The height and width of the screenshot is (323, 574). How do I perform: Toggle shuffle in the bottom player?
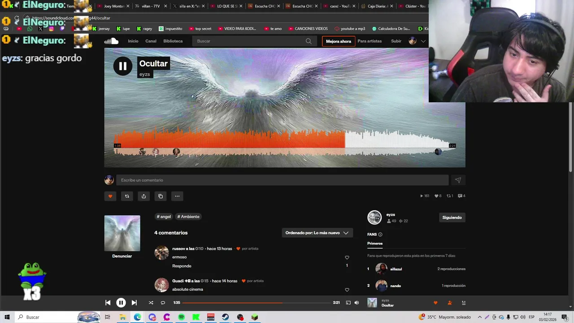[151, 303]
